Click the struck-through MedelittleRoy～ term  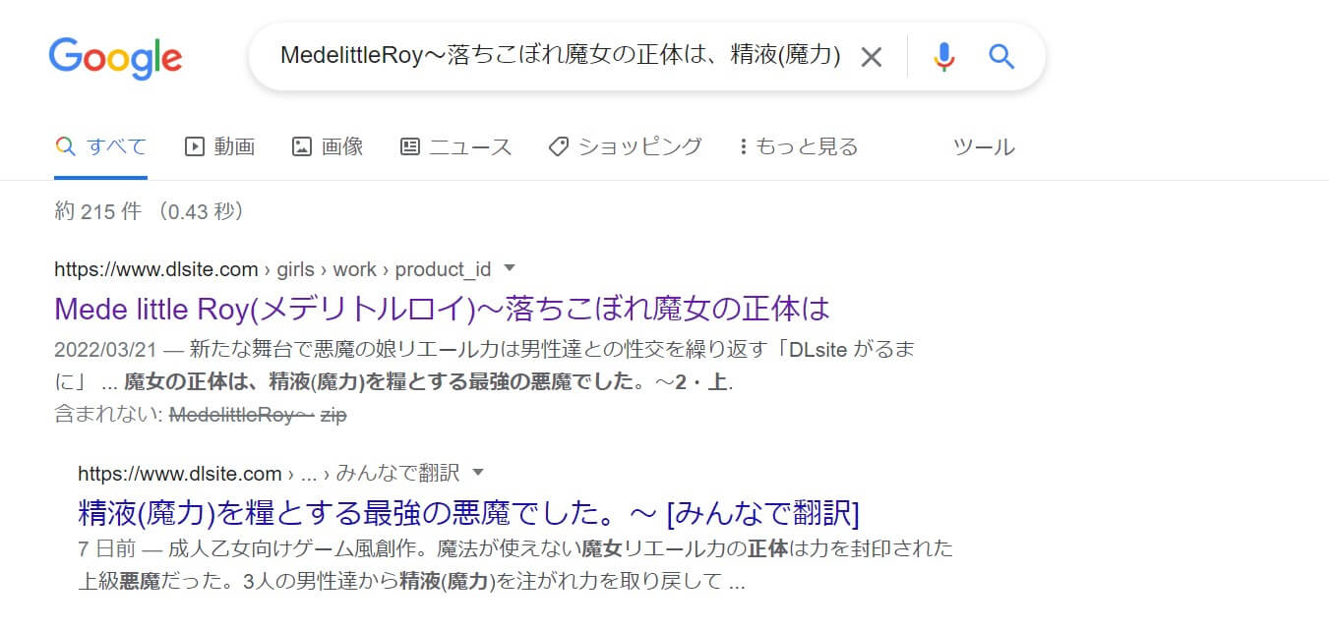click(x=242, y=415)
